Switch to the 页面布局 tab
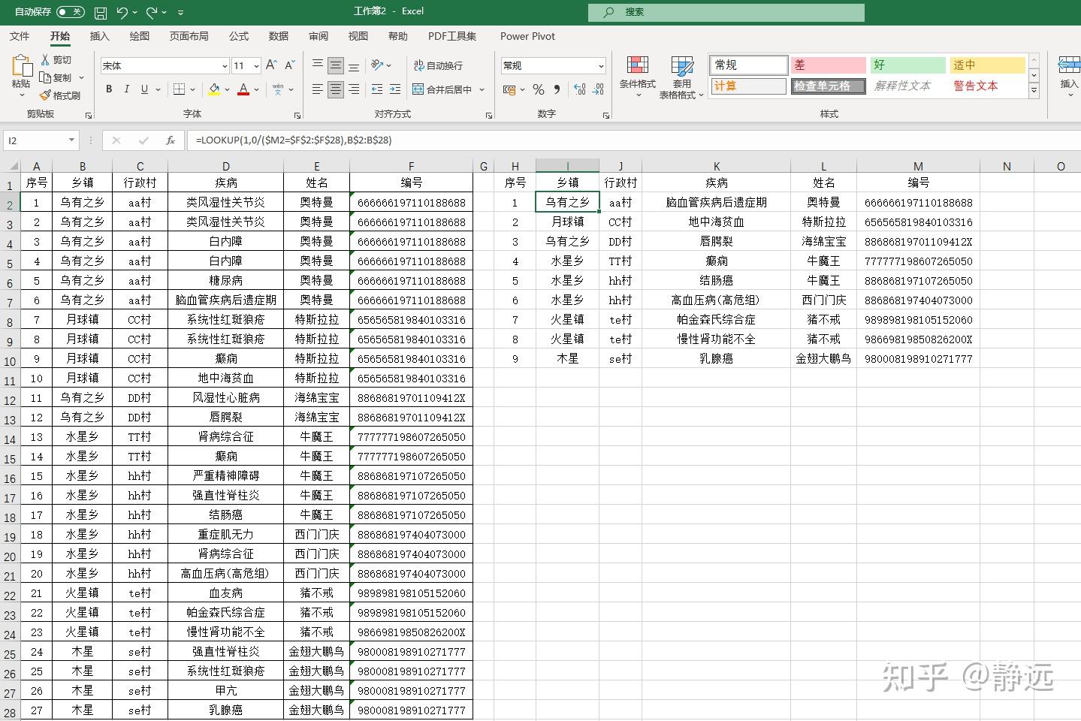Screen dimensions: 1081x721 click(x=189, y=36)
